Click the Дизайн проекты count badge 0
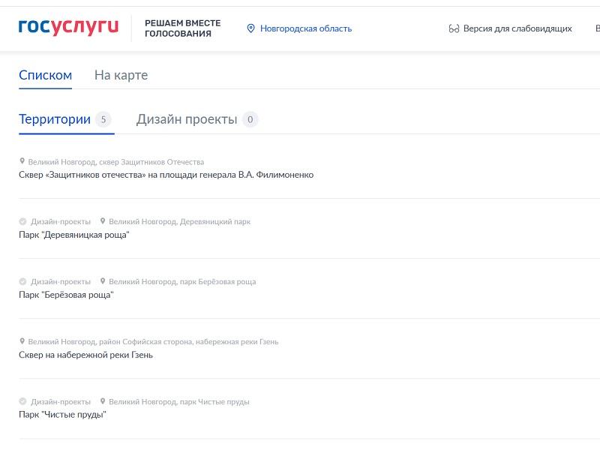This screenshot has height=450, width=600. click(250, 119)
